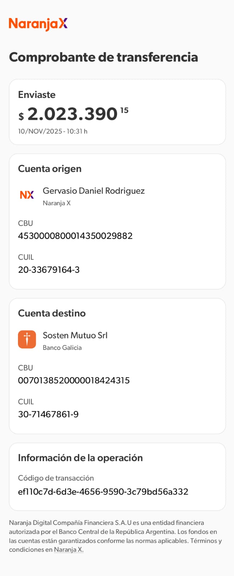
Task: Click the origin CBU number 4530000800014350029882
Action: point(75,236)
